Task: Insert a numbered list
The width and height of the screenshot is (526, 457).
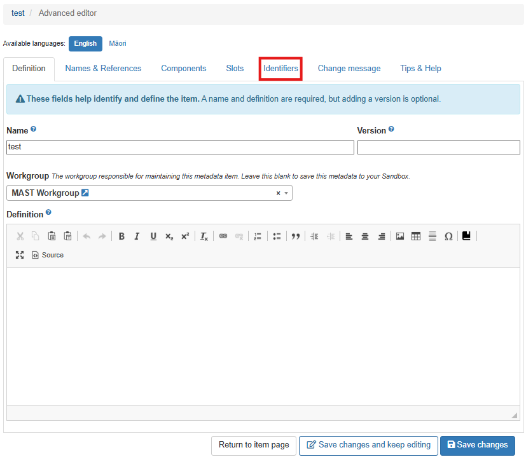Action: 258,236
